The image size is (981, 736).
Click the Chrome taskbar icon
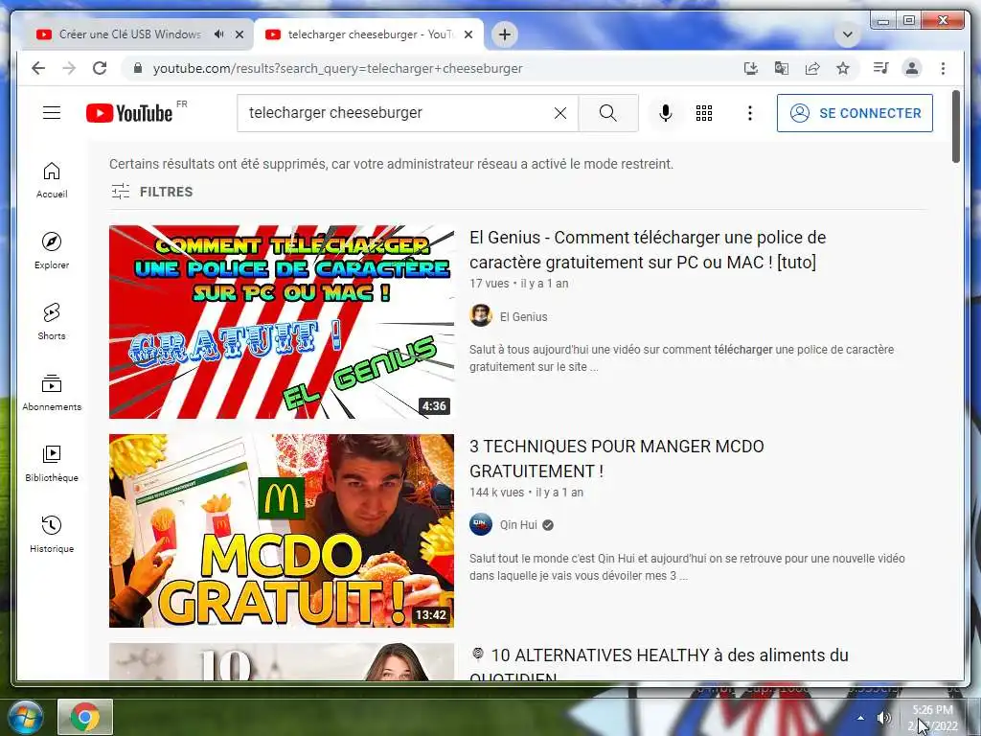[x=85, y=717]
